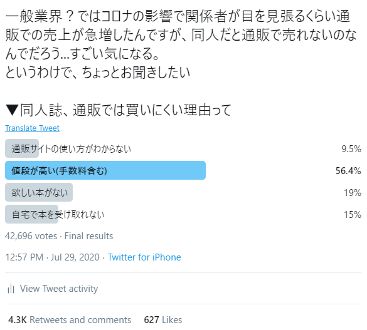This screenshot has height=330, width=367.
Task: Open the View Tweet activity text
Action: (x=59, y=289)
